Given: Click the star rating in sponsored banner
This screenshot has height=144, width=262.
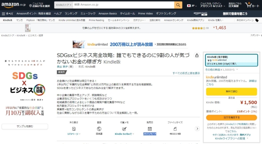Looking at the screenshot, I should pyautogui.click(x=199, y=28).
